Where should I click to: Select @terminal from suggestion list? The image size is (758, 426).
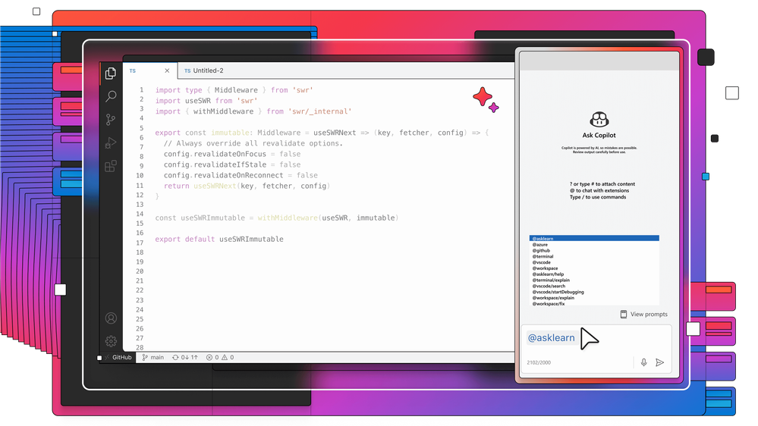[x=594, y=256]
